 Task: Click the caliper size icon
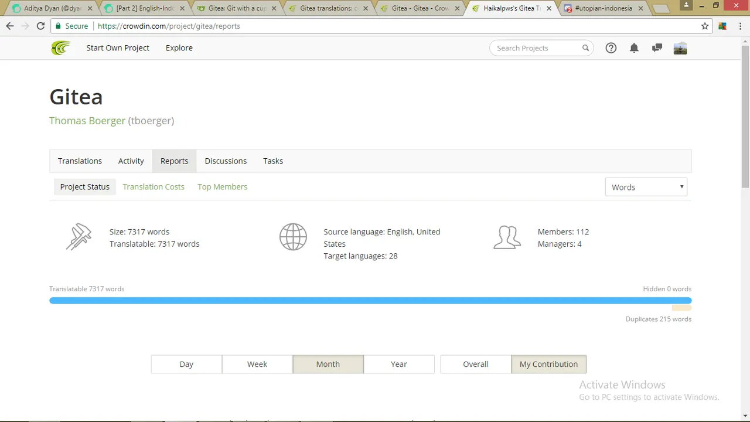[79, 237]
